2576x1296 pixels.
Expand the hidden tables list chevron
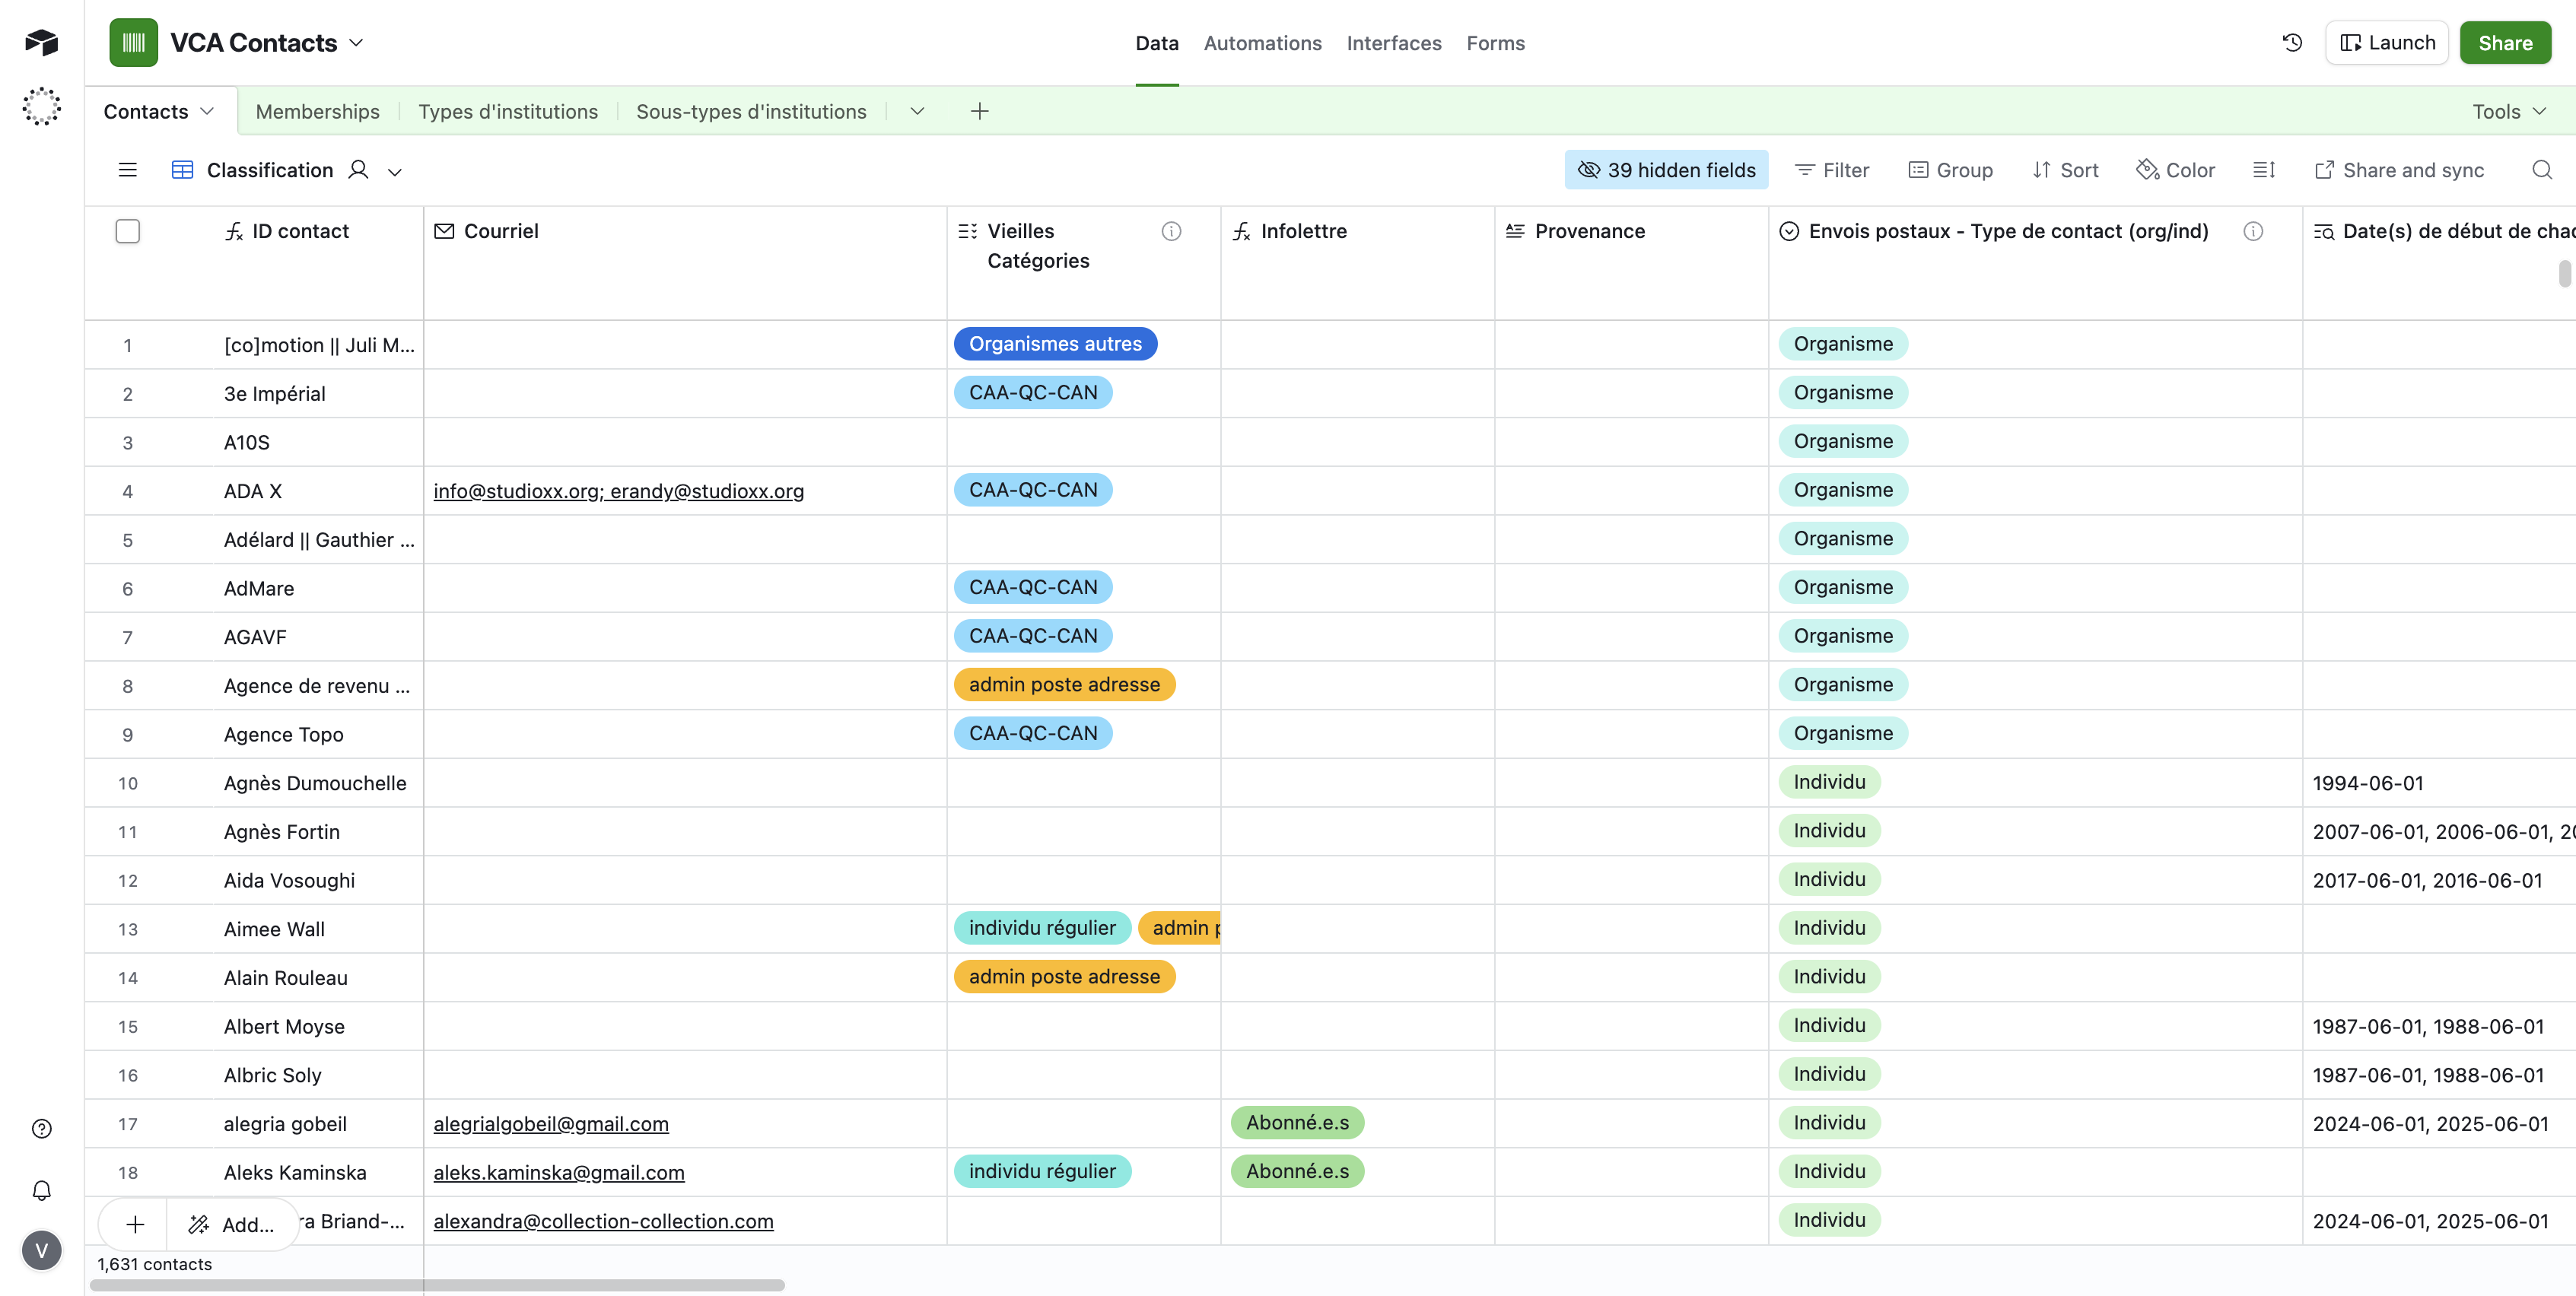pyautogui.click(x=917, y=111)
